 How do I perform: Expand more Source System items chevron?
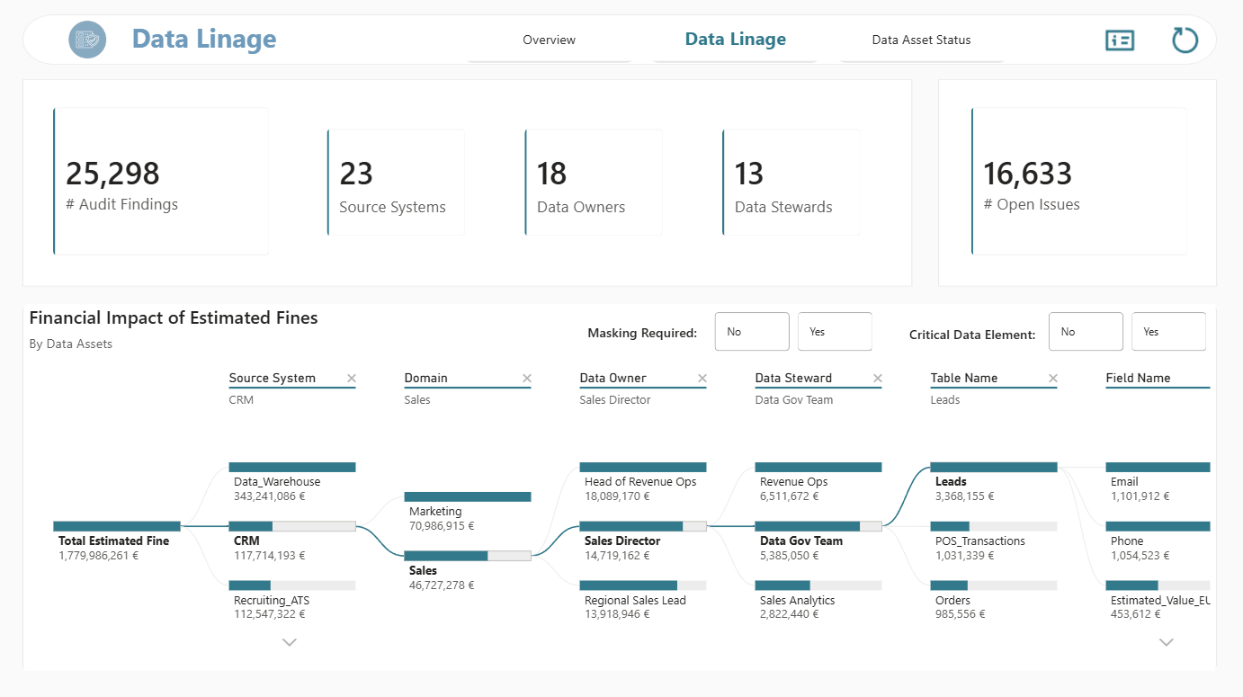290,642
